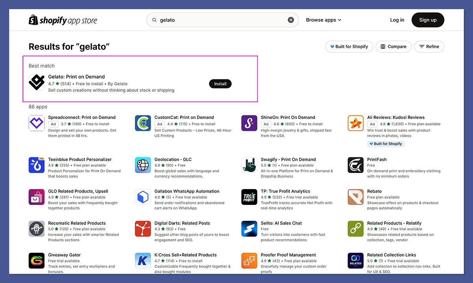Open the Ali Reviews app icon

[x=356, y=123]
